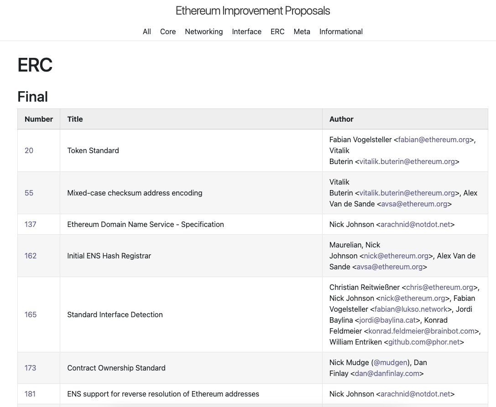496x407 pixels.
Task: Open EIP number 162
Action: [31, 256]
